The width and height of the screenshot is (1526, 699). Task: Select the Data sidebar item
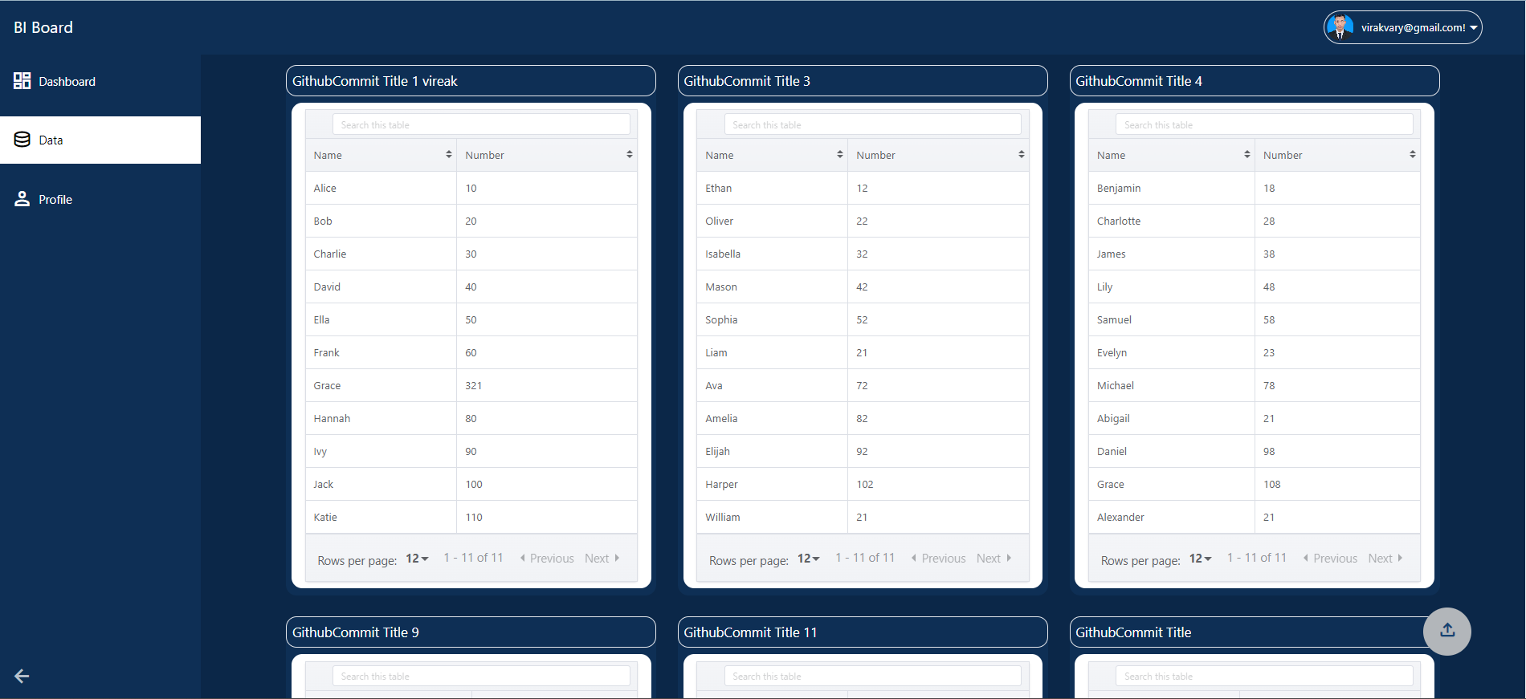point(100,140)
